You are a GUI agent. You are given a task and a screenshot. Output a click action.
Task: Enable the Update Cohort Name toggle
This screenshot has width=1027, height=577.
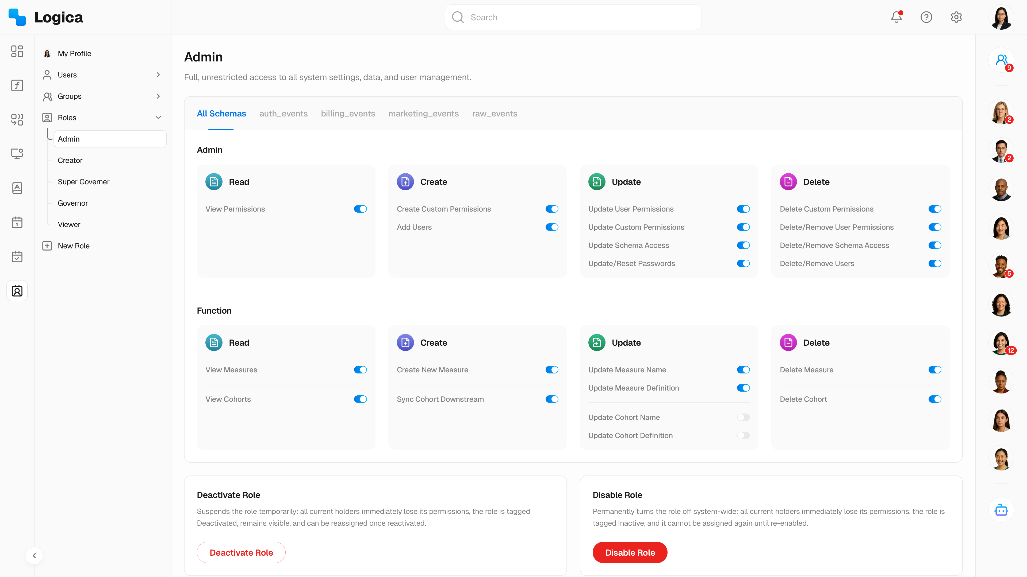pyautogui.click(x=743, y=417)
